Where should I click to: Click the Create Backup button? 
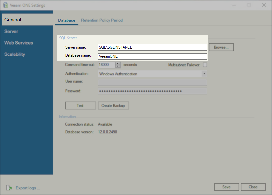coord(114,106)
